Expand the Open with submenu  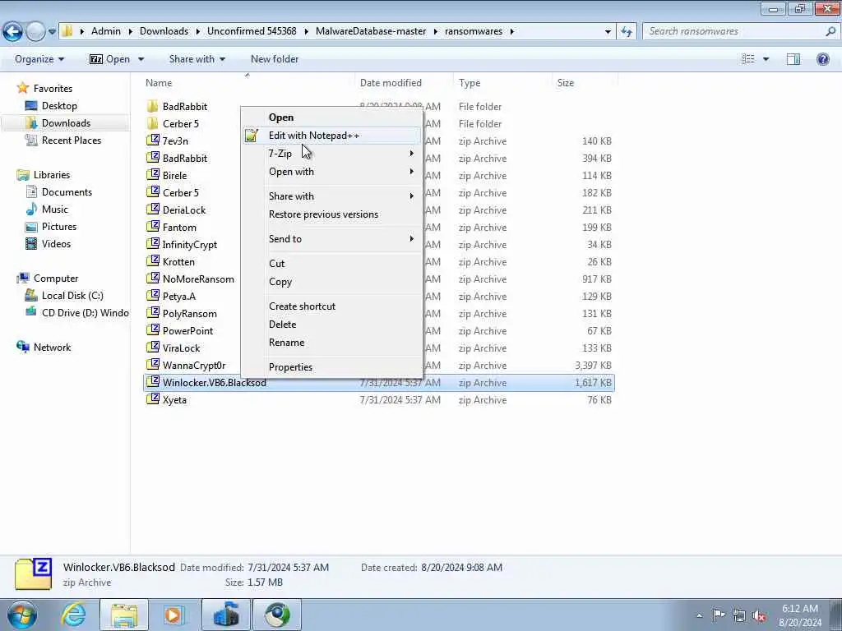pos(331,172)
